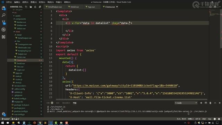Open the View menu in menu bar
Viewport: 222px width, 125px height.
click(34, 2)
